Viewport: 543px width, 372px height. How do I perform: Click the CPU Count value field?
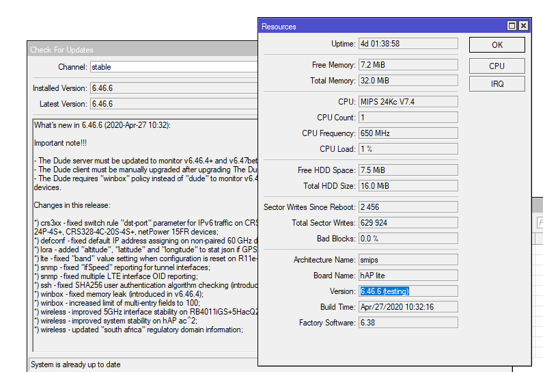[x=408, y=117]
